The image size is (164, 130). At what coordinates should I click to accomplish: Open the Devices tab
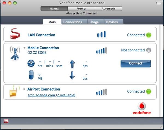114,22
